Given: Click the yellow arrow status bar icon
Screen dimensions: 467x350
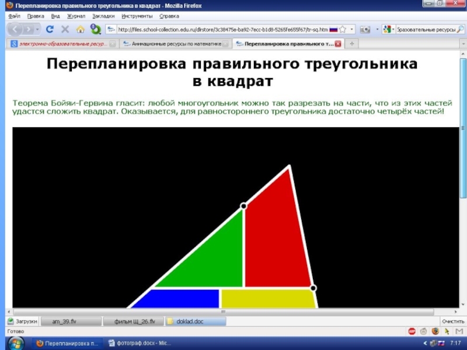Looking at the screenshot, I should pyautogui.click(x=447, y=331).
